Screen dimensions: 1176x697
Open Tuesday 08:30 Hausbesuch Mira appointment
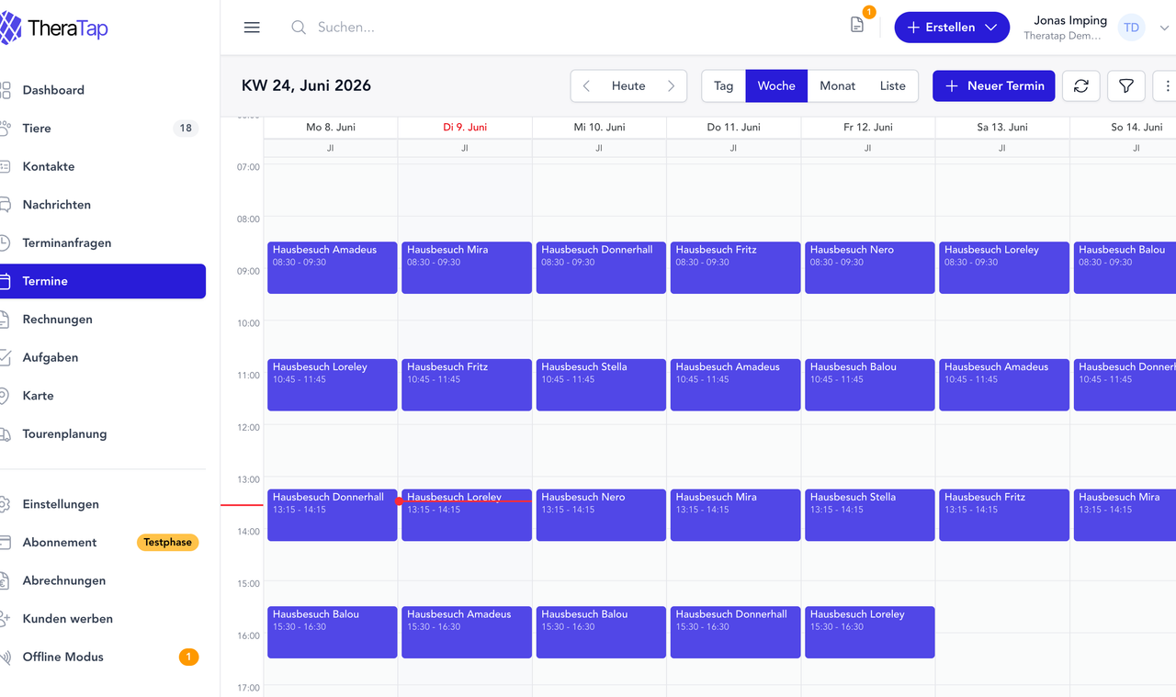[467, 268]
